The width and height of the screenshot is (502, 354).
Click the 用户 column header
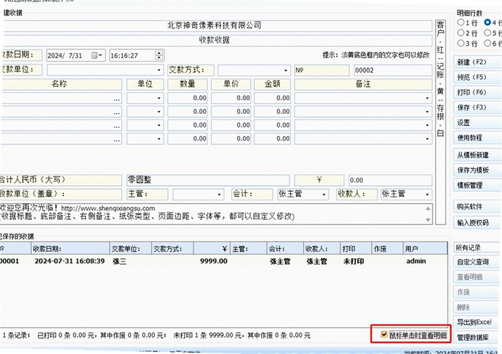click(x=425, y=249)
